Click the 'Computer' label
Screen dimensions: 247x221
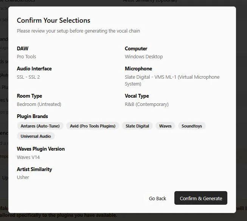pos(136,48)
